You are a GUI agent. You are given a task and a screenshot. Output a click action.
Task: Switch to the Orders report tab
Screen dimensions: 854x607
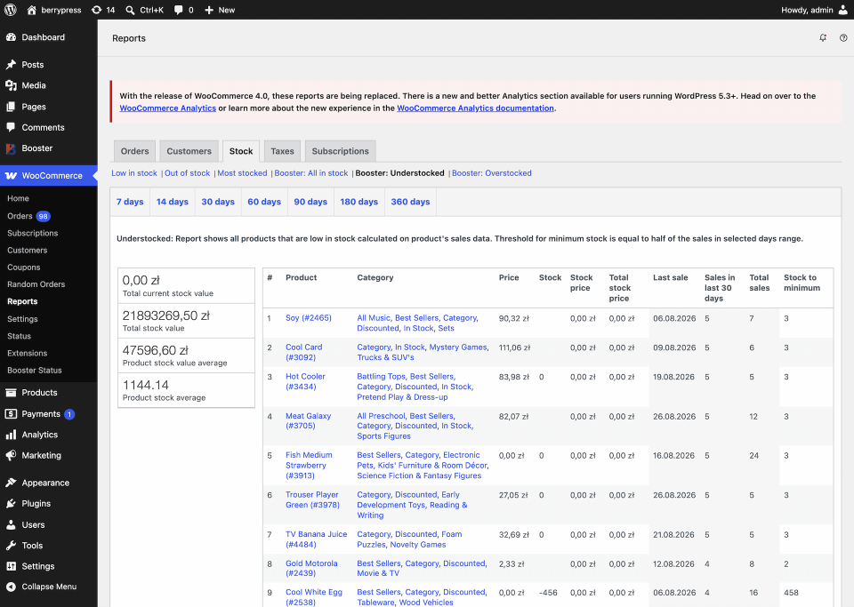click(134, 151)
